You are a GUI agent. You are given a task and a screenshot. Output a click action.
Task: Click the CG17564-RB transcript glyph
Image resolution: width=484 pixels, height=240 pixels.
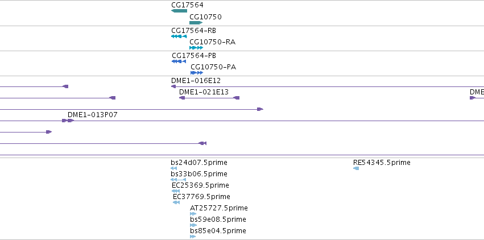tap(179, 36)
